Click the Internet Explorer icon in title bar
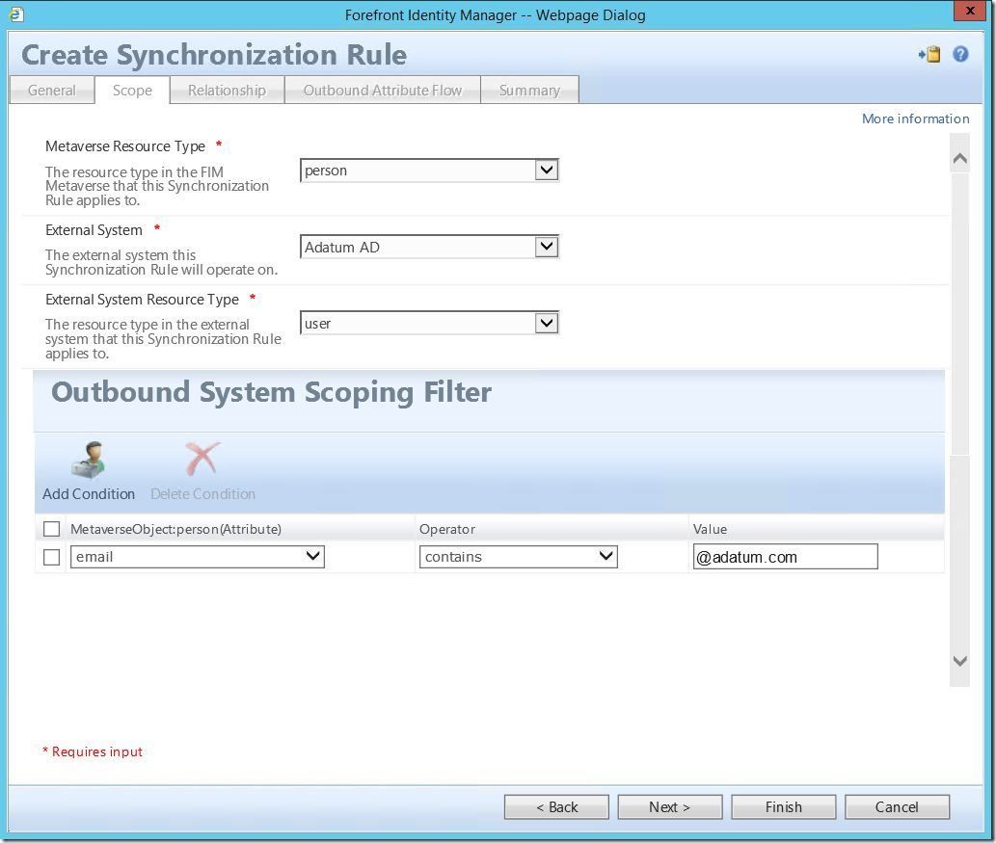The image size is (996, 843). pyautogui.click(x=16, y=13)
